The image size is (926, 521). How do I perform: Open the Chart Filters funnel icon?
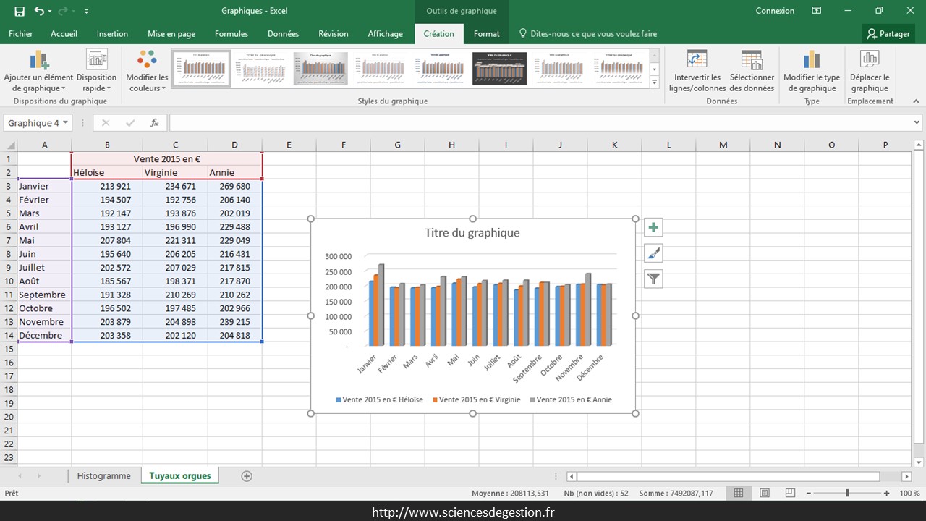653,279
